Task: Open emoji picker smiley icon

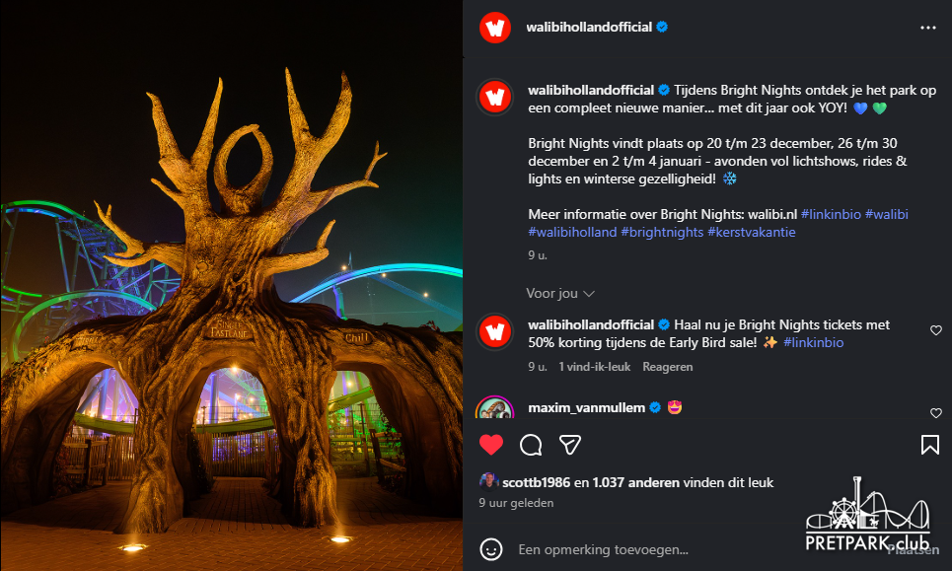Action: pyautogui.click(x=491, y=549)
